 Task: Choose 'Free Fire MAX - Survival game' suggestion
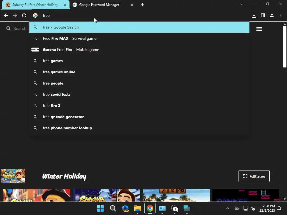pos(139,38)
